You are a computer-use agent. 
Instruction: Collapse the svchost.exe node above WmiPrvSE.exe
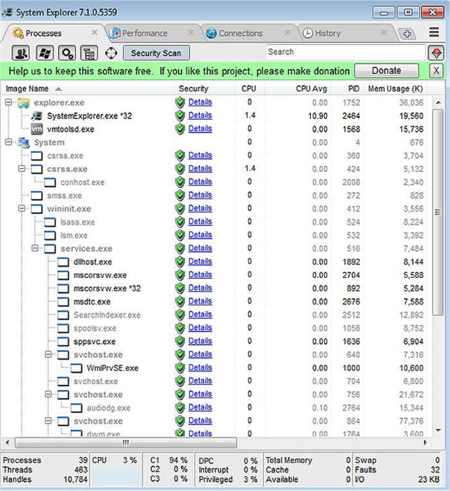(x=48, y=355)
